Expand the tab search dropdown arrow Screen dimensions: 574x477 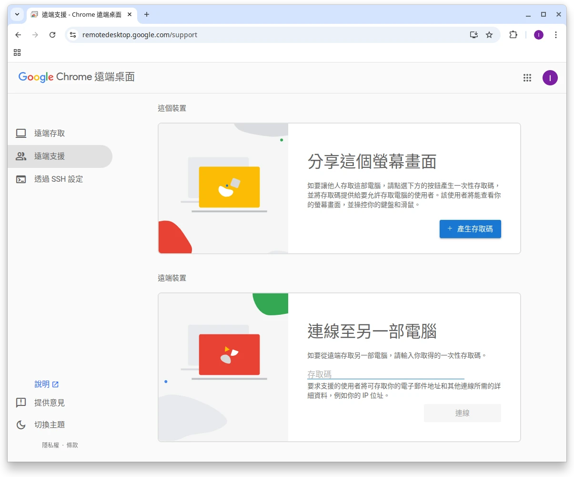coord(17,14)
